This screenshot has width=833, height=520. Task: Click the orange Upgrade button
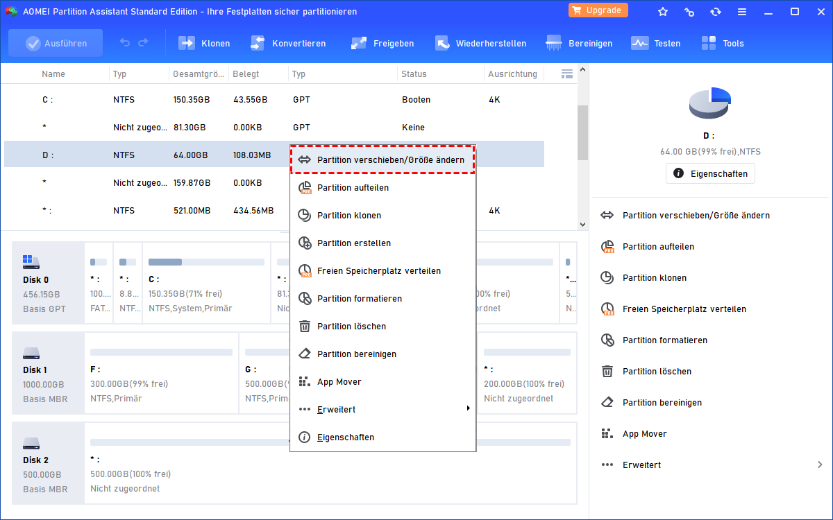pos(598,10)
